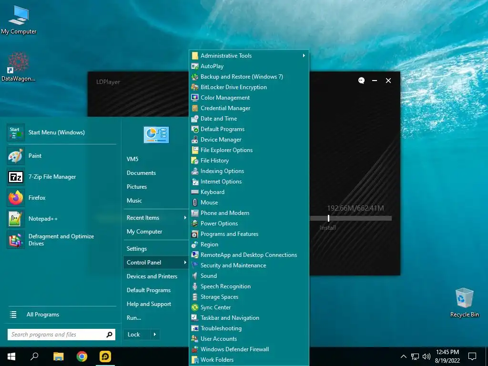
Task: Open File Explorer from the taskbar
Action: point(58,356)
